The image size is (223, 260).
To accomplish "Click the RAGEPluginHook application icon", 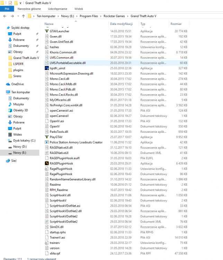I will pyautogui.click(x=47, y=163).
